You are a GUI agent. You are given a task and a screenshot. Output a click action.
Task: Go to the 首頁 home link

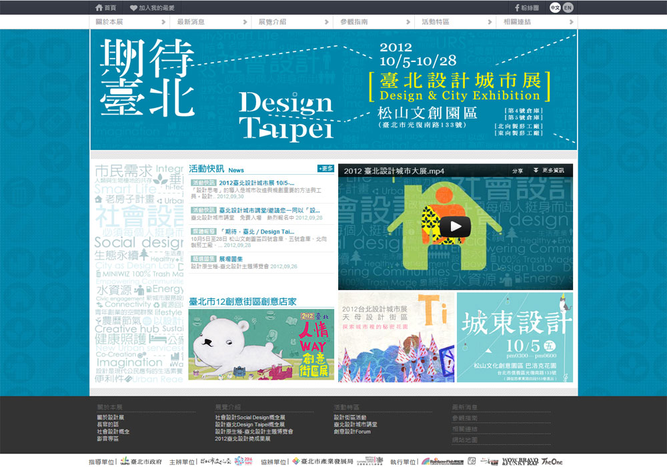[x=105, y=7]
